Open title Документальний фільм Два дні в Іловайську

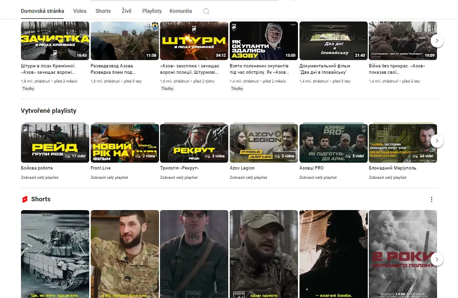click(x=325, y=69)
